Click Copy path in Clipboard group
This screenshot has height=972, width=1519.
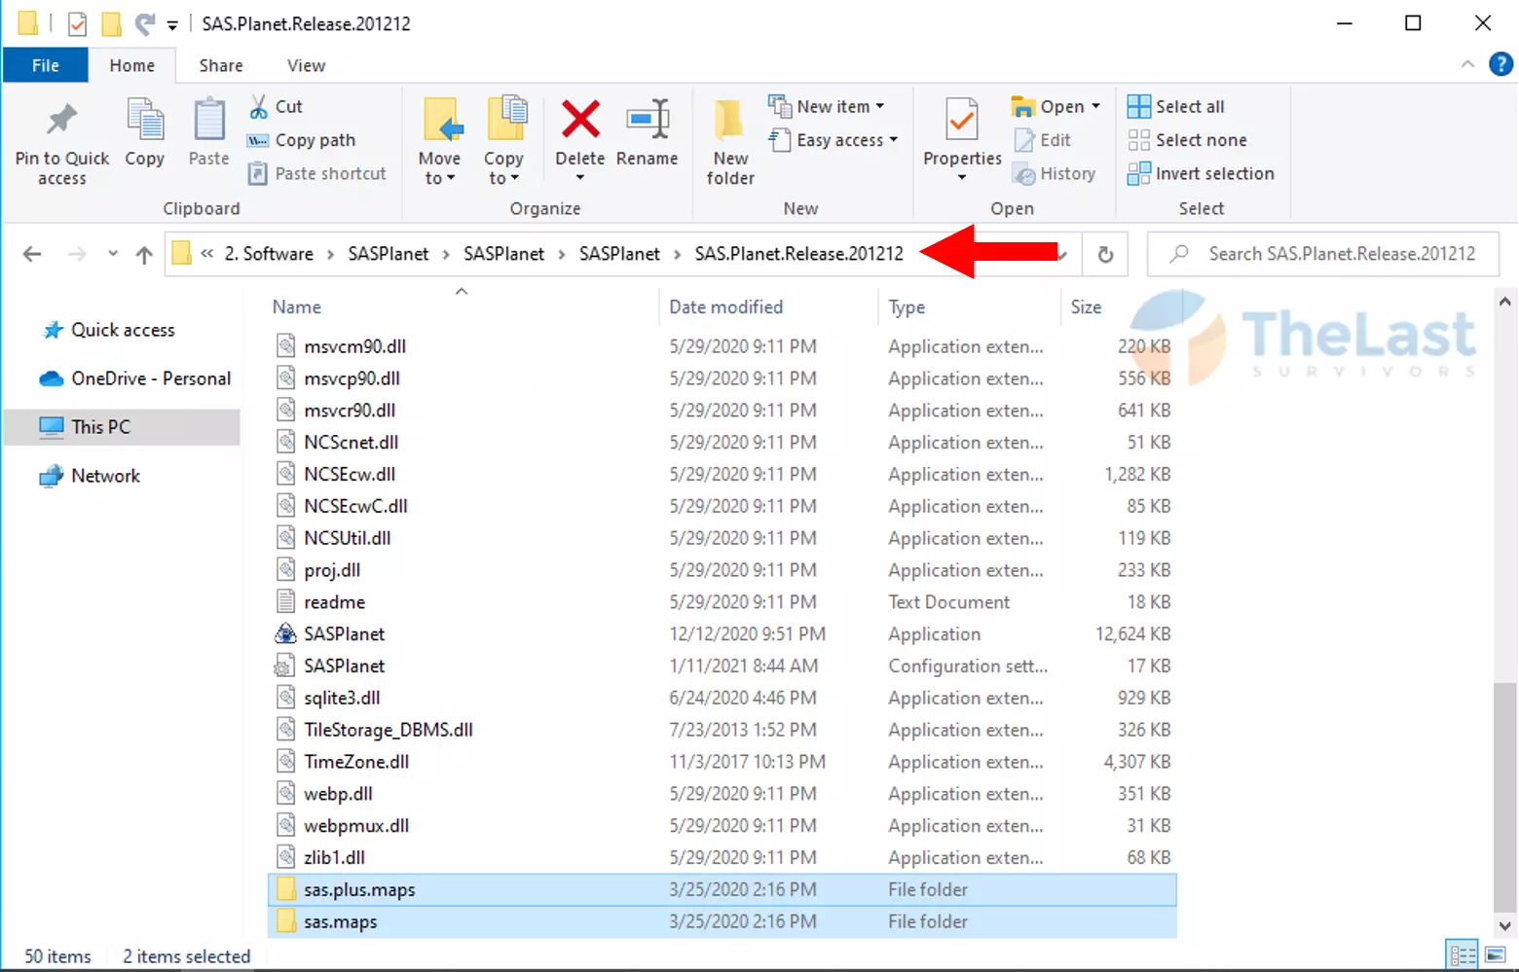pos(301,140)
